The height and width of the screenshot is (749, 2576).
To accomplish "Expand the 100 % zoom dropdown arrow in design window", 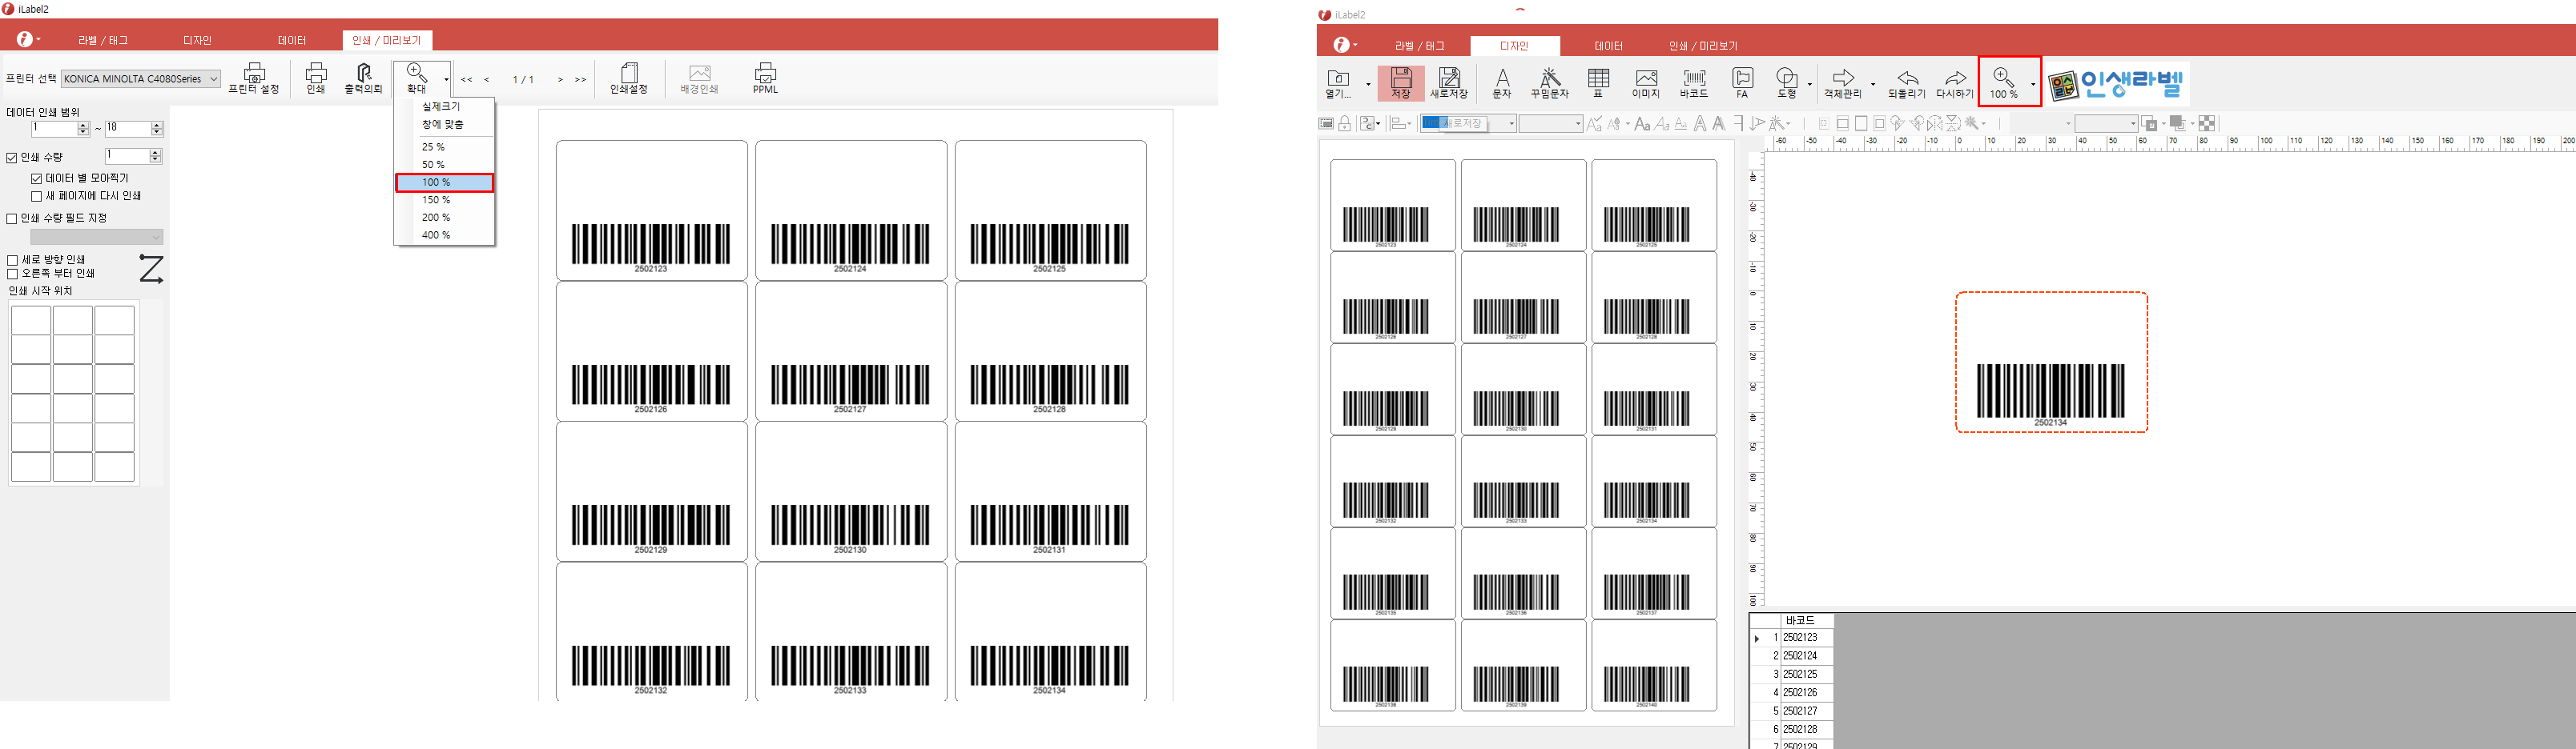I will pos(2032,85).
